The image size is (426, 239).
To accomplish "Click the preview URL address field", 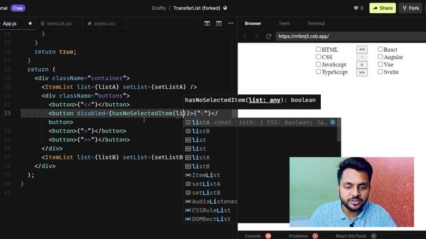I will pos(351,37).
